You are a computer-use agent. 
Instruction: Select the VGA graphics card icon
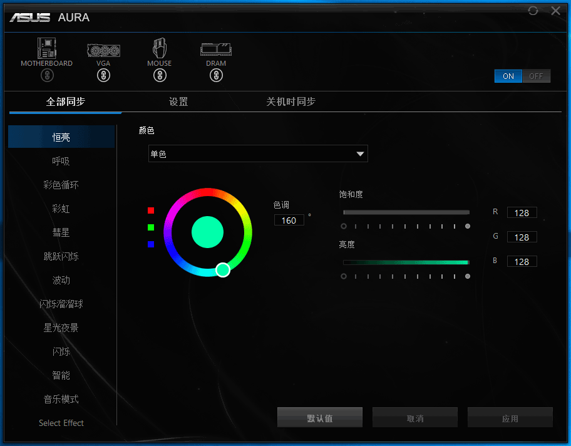tap(103, 50)
